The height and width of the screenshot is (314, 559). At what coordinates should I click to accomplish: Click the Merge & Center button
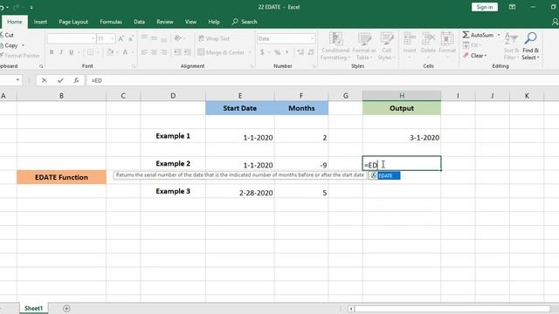point(221,52)
